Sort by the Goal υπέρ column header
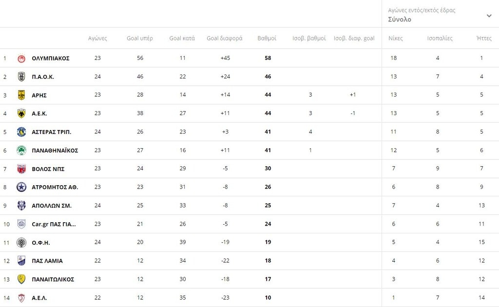Screen dimensions: 499x307 coord(140,38)
